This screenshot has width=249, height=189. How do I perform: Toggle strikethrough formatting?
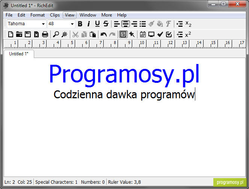click(x=106, y=24)
